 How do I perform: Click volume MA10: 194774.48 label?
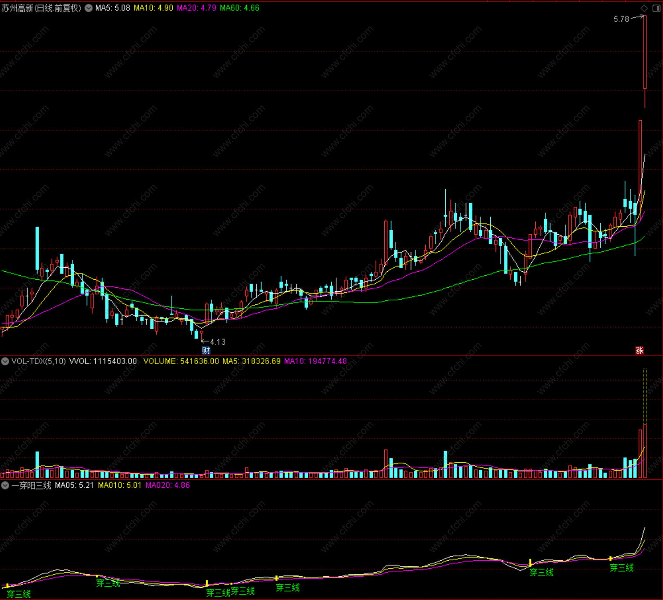click(x=315, y=361)
